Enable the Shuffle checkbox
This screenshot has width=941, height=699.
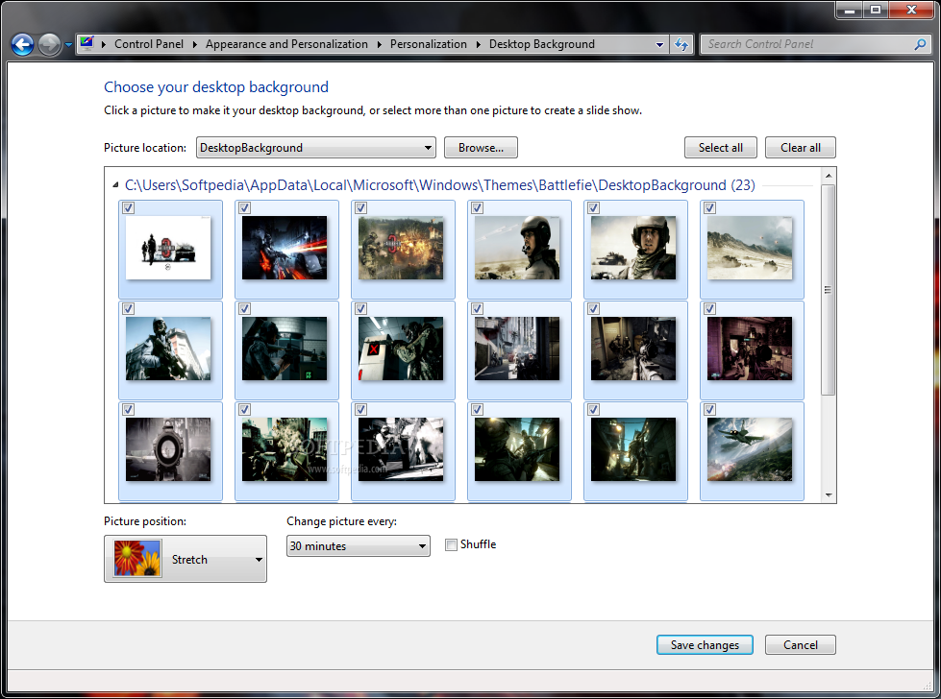pos(451,545)
